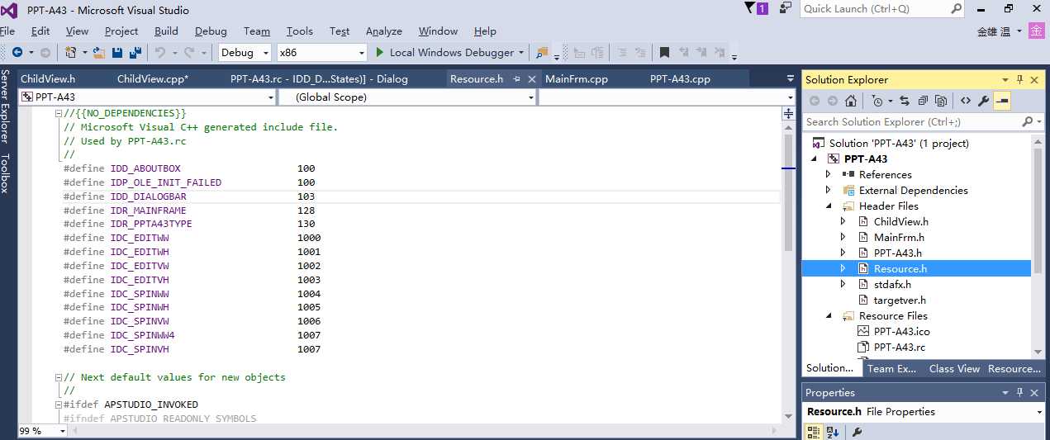The width and height of the screenshot is (1050, 440).
Task: Close the Resource.h editor tab
Action: click(x=531, y=79)
